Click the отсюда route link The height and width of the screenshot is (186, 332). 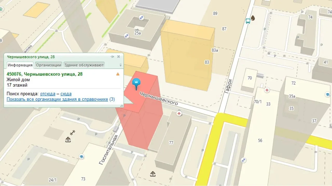coord(48,94)
